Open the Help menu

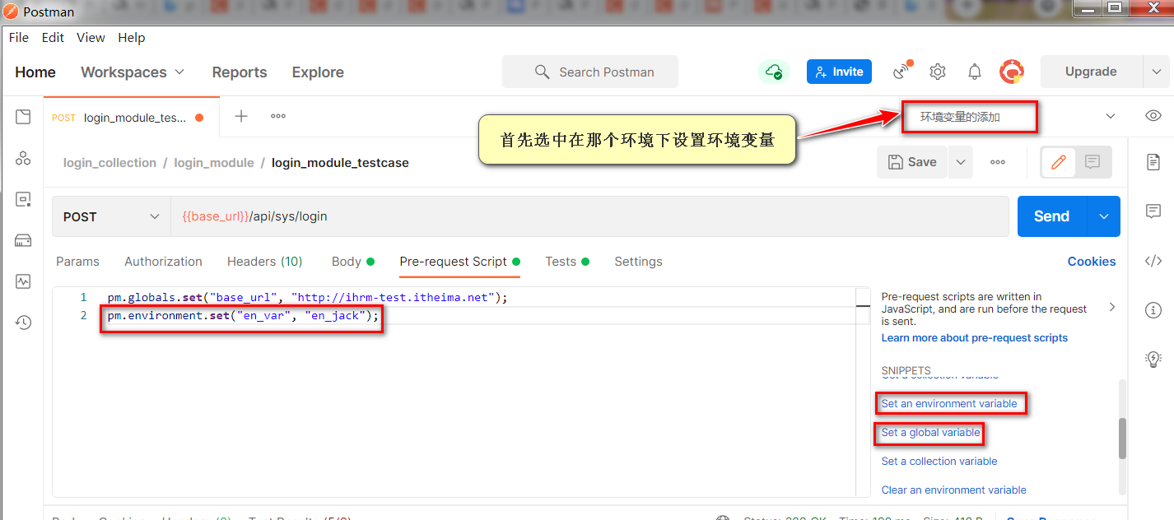131,37
